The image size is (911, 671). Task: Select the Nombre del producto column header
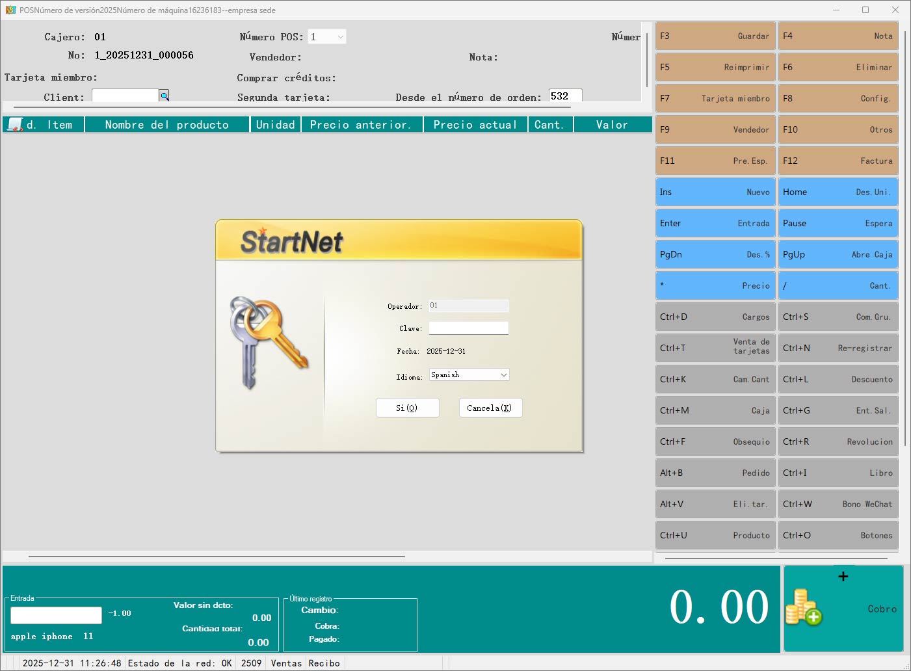pos(167,125)
